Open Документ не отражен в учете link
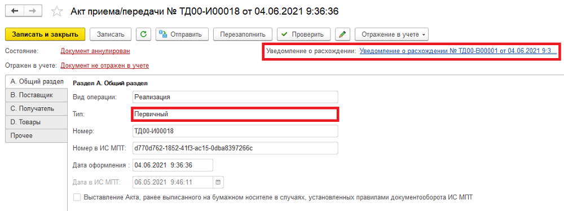 (x=105, y=65)
